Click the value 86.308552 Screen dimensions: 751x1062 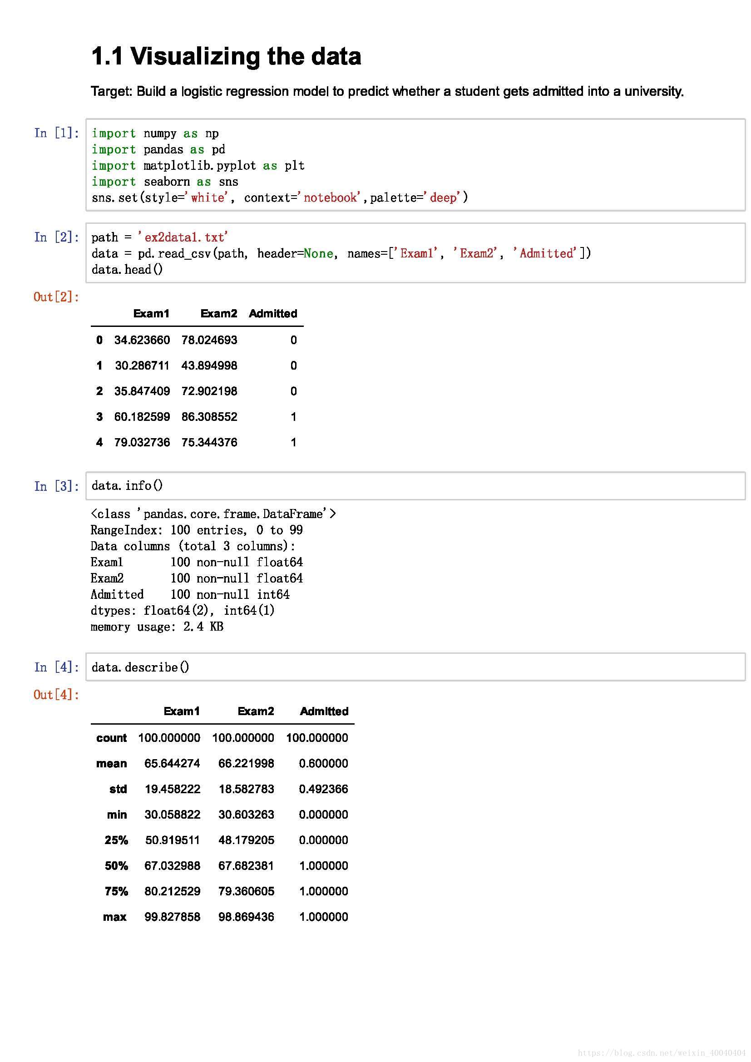(209, 417)
